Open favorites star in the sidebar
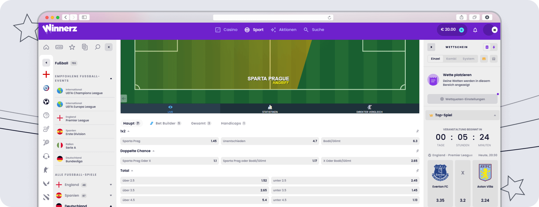 pyautogui.click(x=72, y=47)
